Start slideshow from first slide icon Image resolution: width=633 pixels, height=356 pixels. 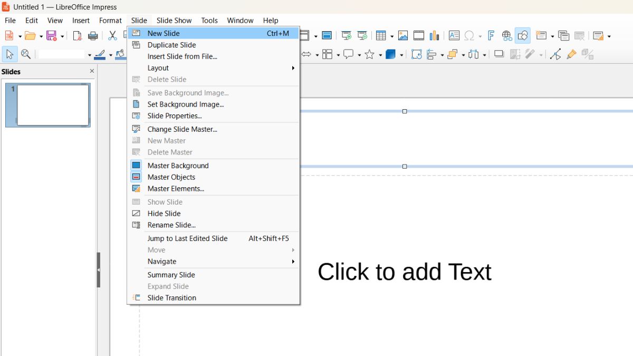[347, 36]
